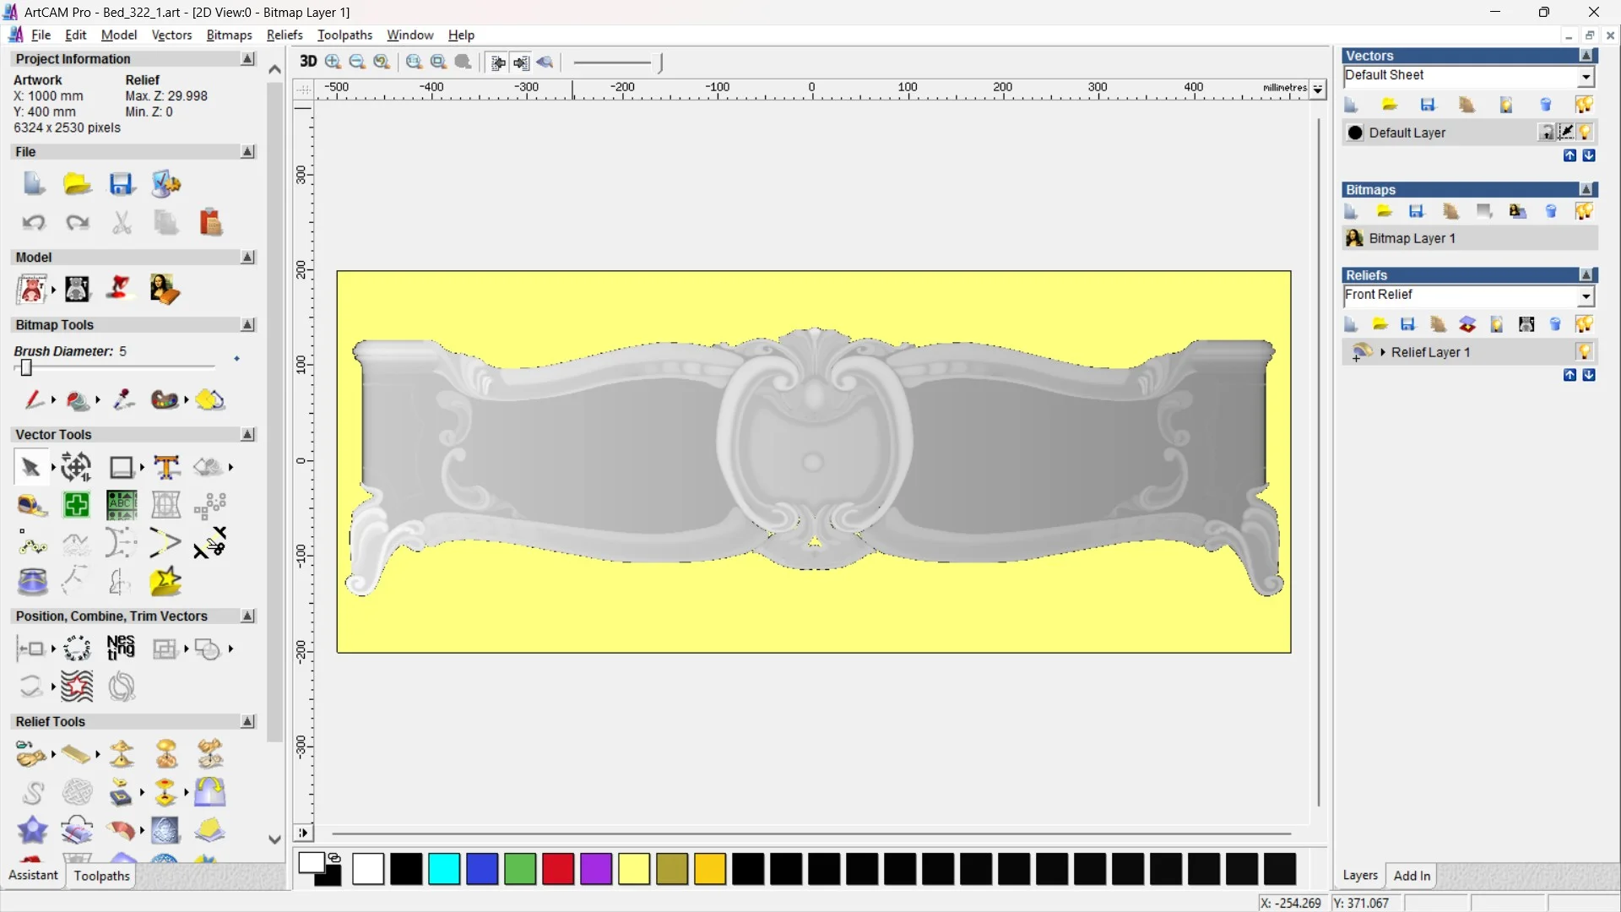Pick the cyan color swatch
1621x912 pixels.
[x=444, y=869]
